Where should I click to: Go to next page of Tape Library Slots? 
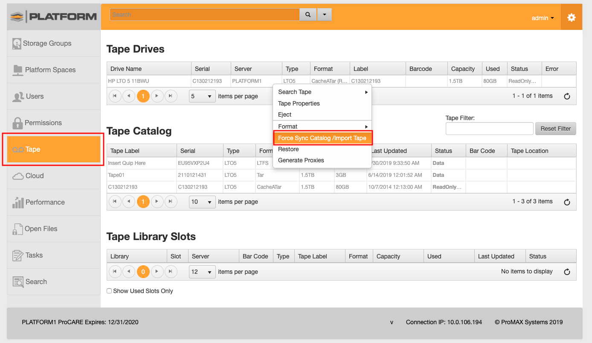(x=157, y=271)
